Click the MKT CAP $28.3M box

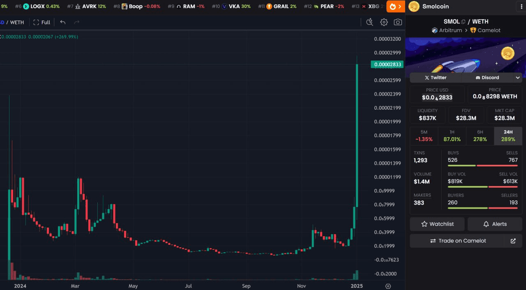coord(504,115)
